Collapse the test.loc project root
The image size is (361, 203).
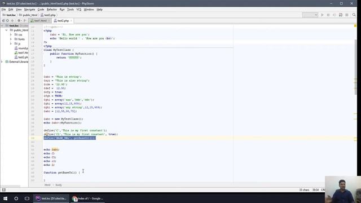[2, 25]
